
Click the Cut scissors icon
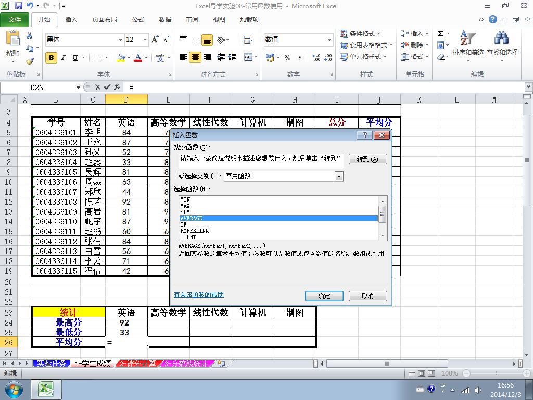(x=30, y=35)
